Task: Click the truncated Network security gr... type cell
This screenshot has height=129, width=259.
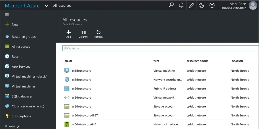Action: pos(168,80)
